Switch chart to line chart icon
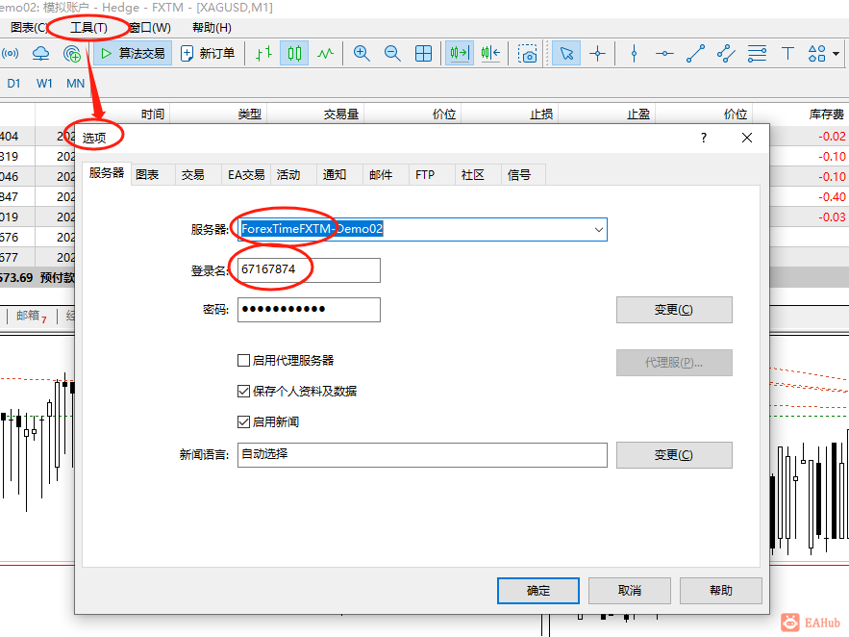The height and width of the screenshot is (637, 849). click(325, 53)
